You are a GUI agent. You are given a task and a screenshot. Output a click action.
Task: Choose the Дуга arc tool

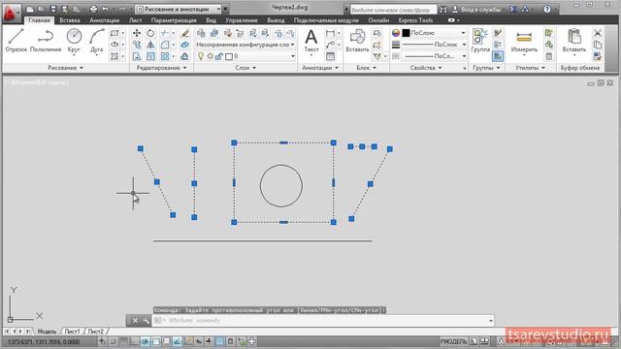(x=96, y=41)
